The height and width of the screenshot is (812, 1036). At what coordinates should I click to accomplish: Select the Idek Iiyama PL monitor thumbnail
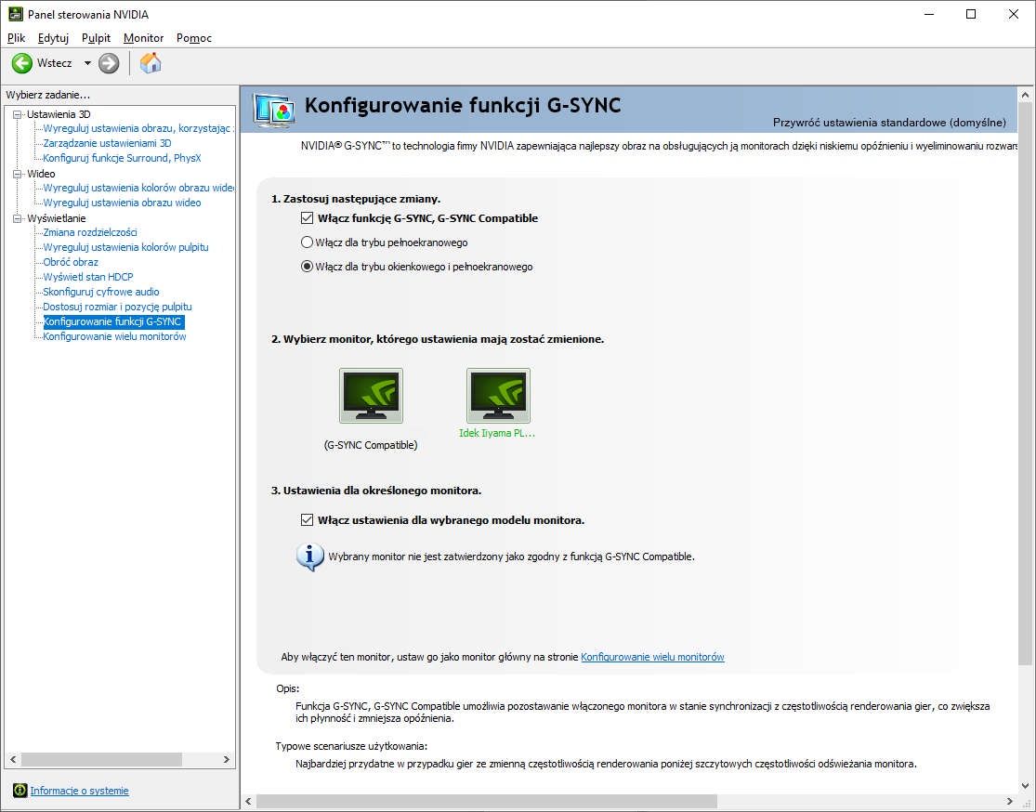pyautogui.click(x=498, y=396)
